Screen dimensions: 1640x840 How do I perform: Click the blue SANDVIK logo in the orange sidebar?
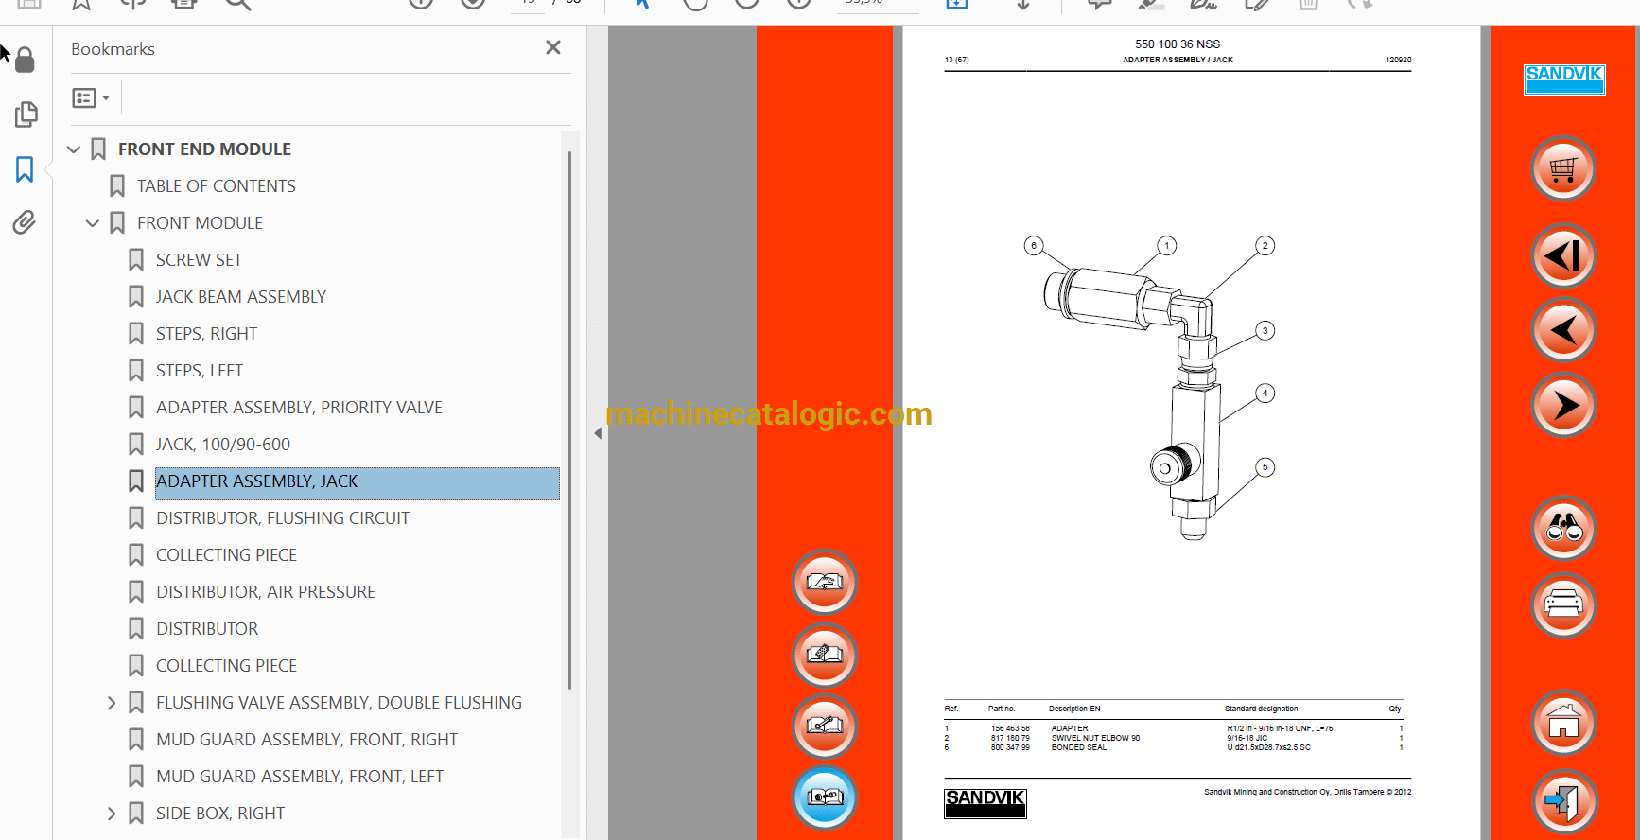[x=1564, y=79]
